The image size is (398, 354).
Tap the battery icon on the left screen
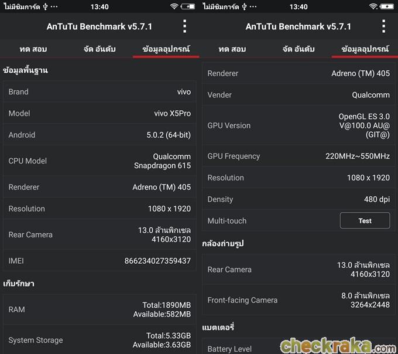(188, 6)
